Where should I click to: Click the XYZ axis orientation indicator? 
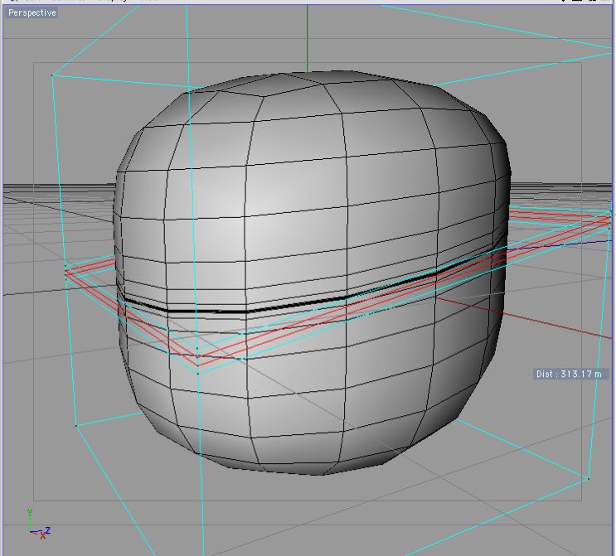coord(38,524)
